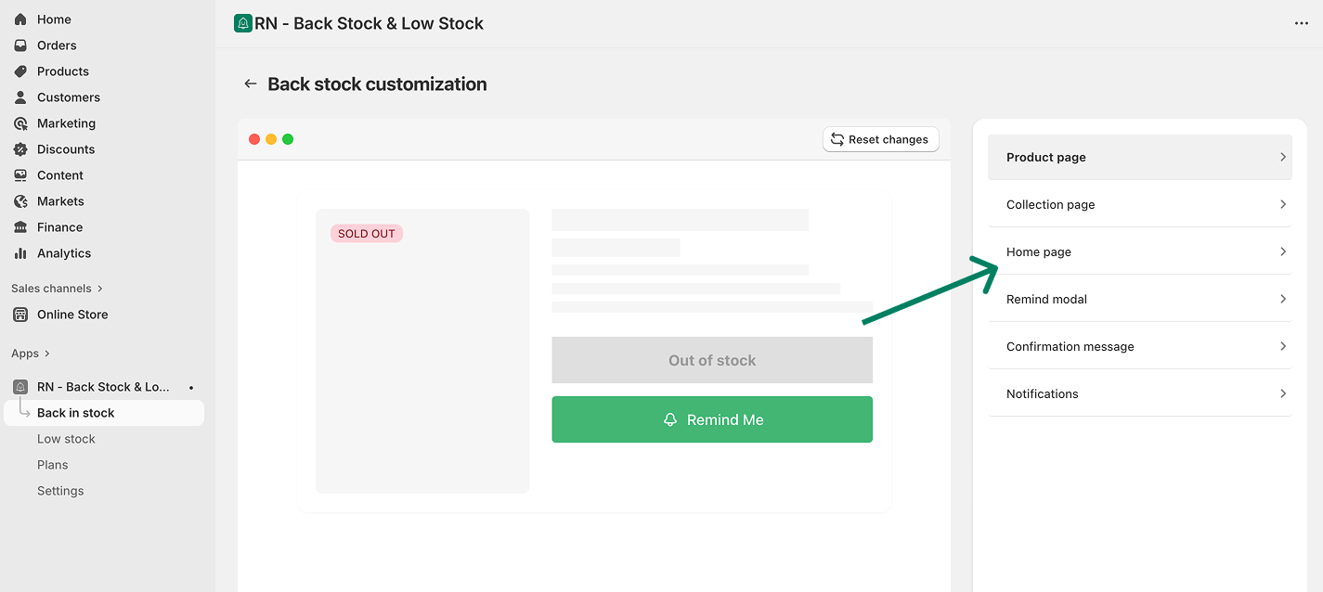Expand the Apps section
This screenshot has width=1323, height=592.
click(31, 354)
